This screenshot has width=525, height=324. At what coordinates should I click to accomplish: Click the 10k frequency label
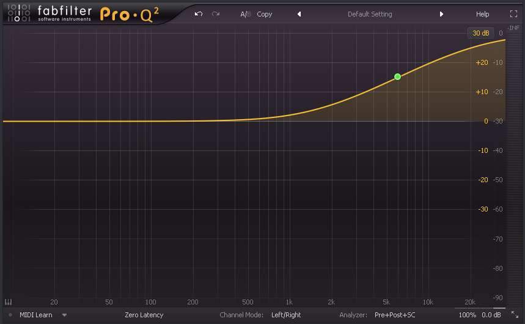click(428, 302)
